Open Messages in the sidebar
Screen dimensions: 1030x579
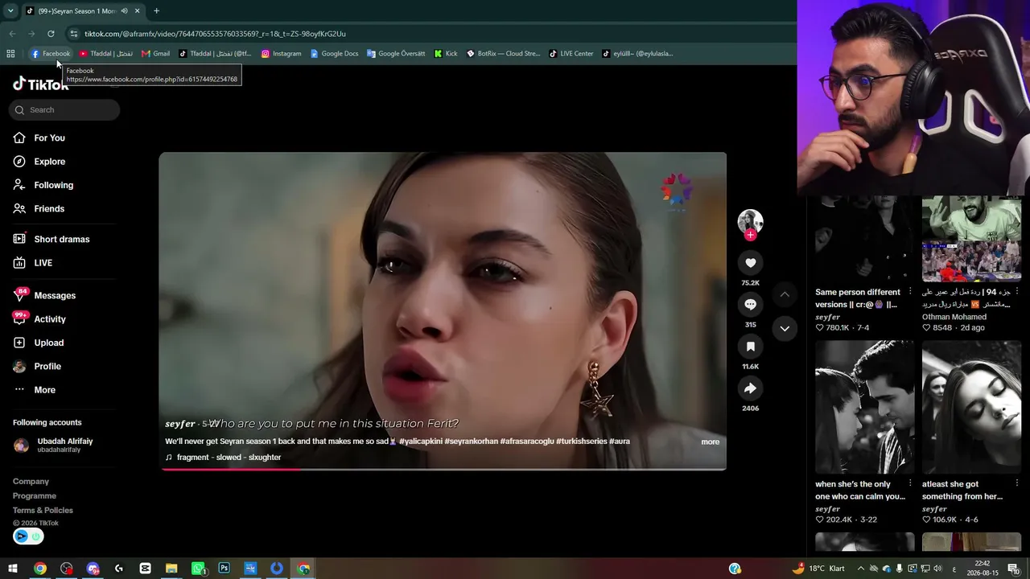click(x=44, y=296)
